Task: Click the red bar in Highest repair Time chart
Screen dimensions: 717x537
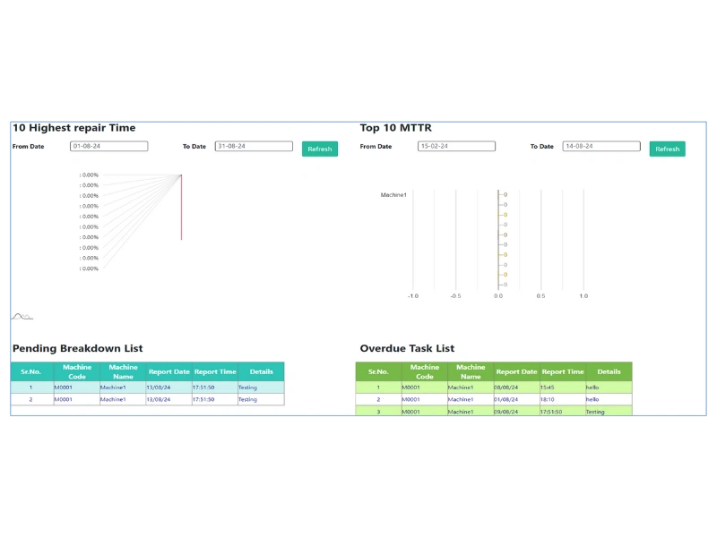Action: [181, 206]
